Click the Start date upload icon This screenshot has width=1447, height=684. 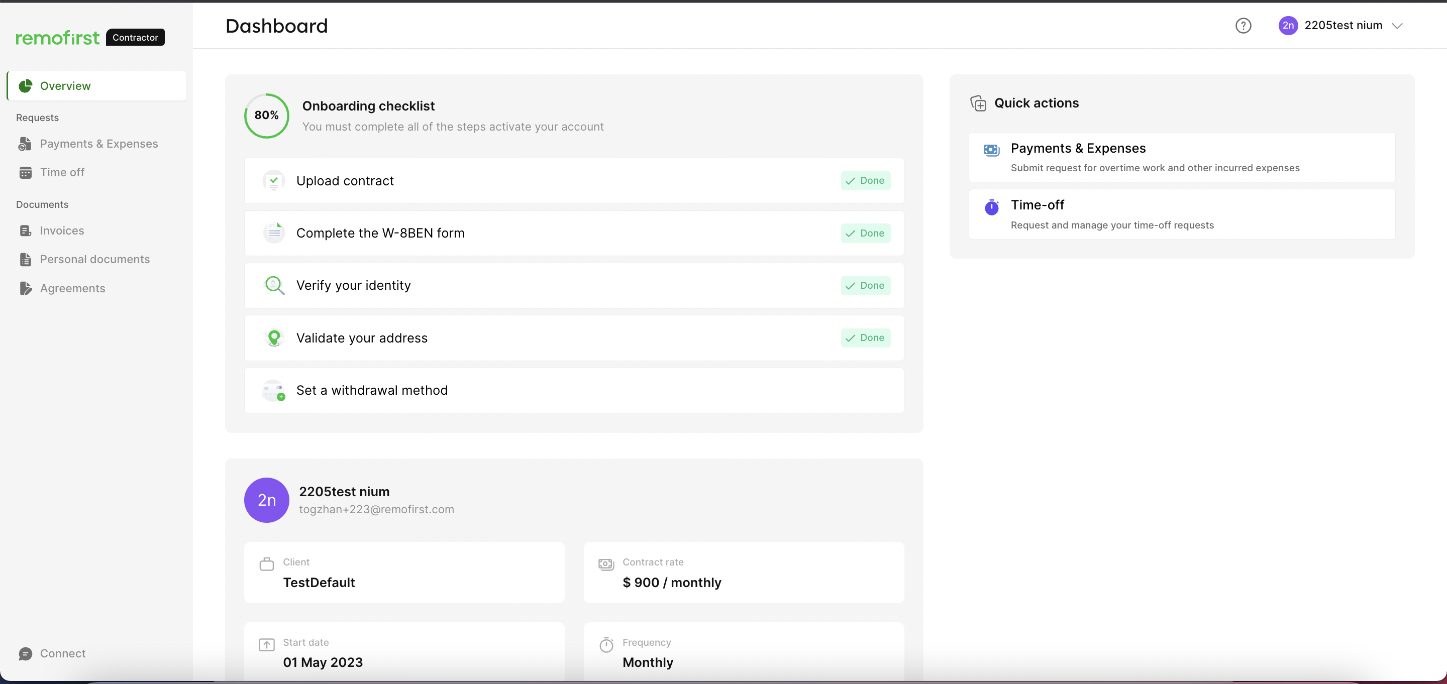click(x=266, y=644)
